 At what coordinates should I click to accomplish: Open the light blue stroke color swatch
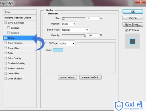tap(58, 50)
